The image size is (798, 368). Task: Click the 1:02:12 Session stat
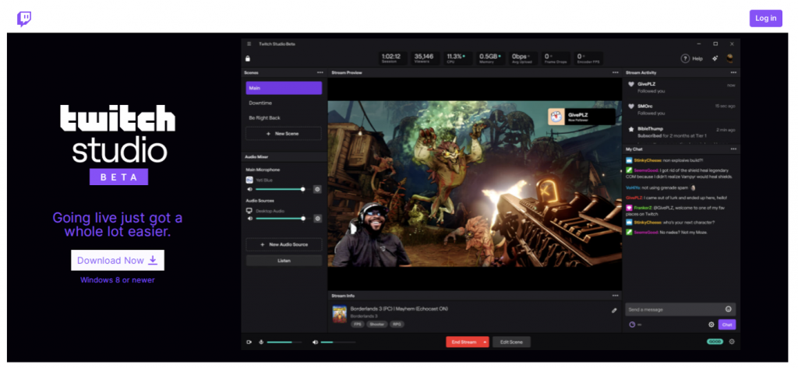pyautogui.click(x=393, y=58)
